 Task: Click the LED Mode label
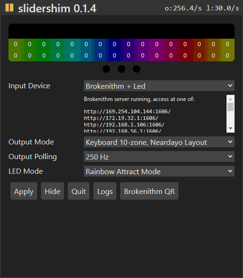(x=25, y=171)
